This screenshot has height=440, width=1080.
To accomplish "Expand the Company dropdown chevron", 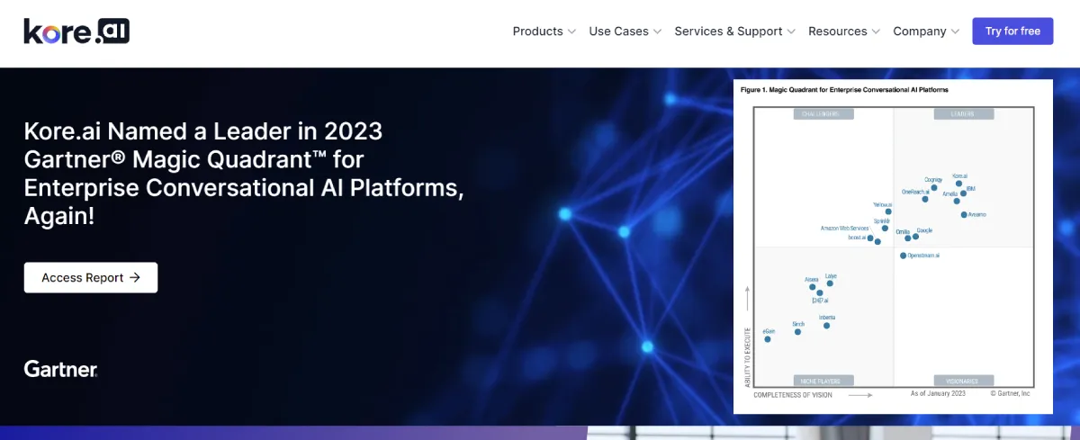I will point(955,31).
